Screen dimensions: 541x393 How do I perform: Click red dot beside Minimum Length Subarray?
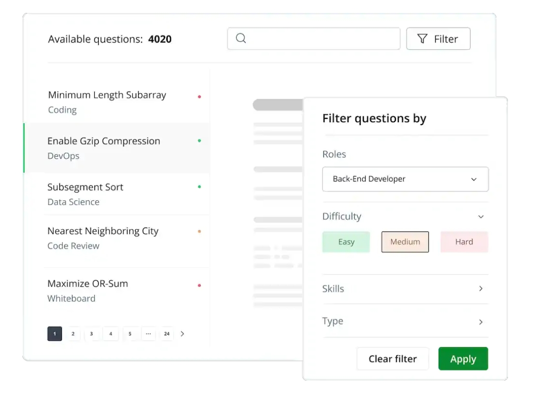(199, 97)
